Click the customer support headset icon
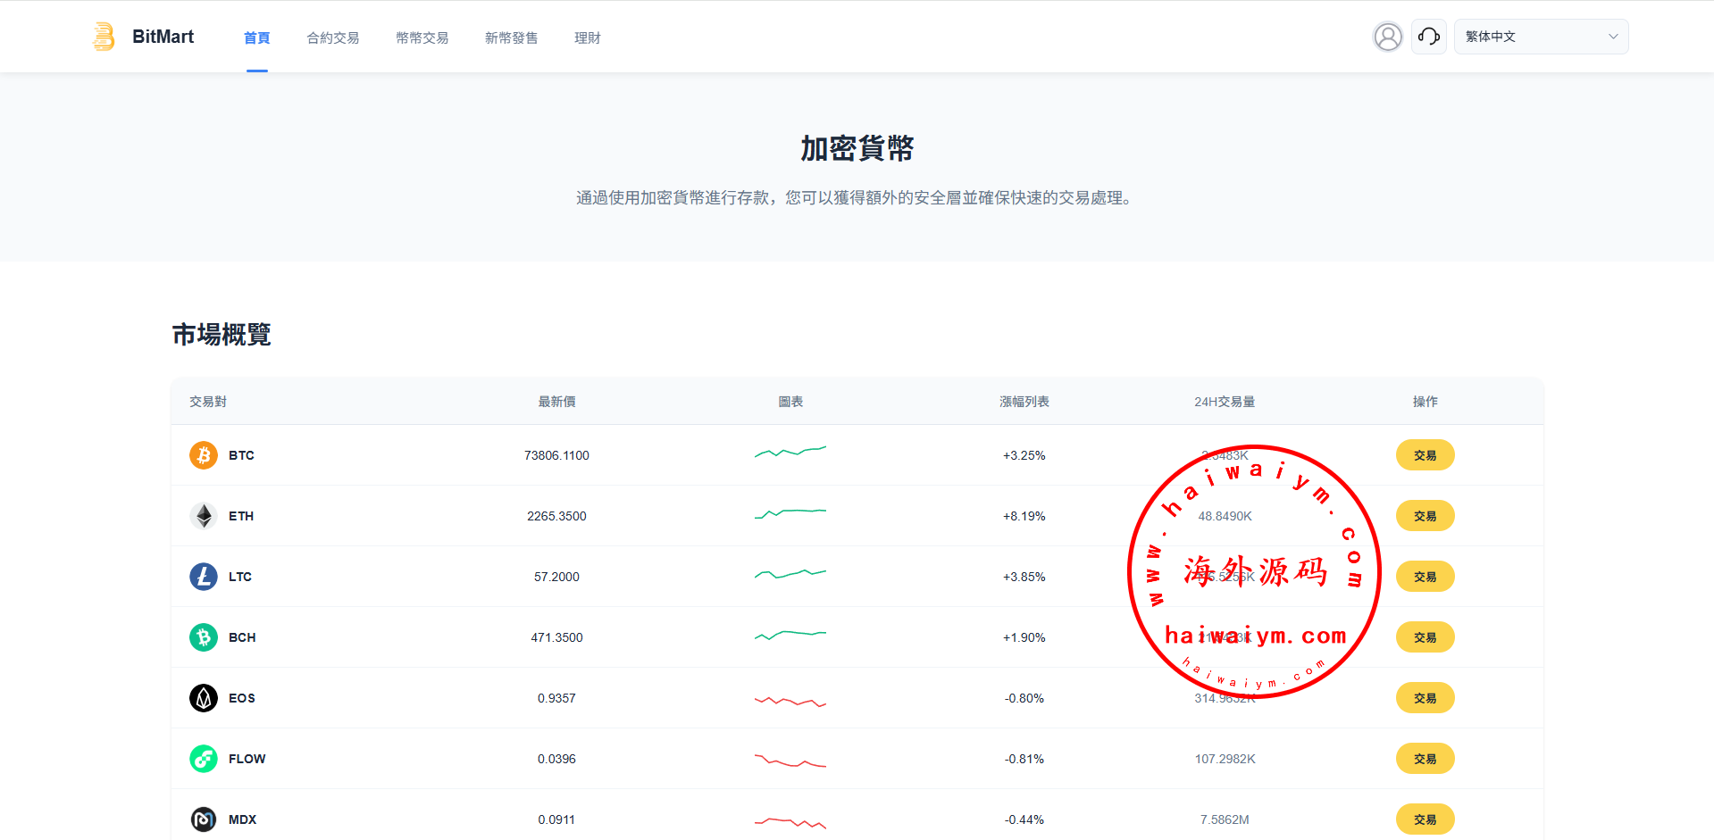 [1428, 37]
